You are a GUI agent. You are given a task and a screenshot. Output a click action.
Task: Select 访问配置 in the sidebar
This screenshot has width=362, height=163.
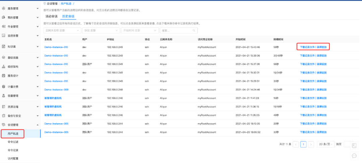click(13, 158)
